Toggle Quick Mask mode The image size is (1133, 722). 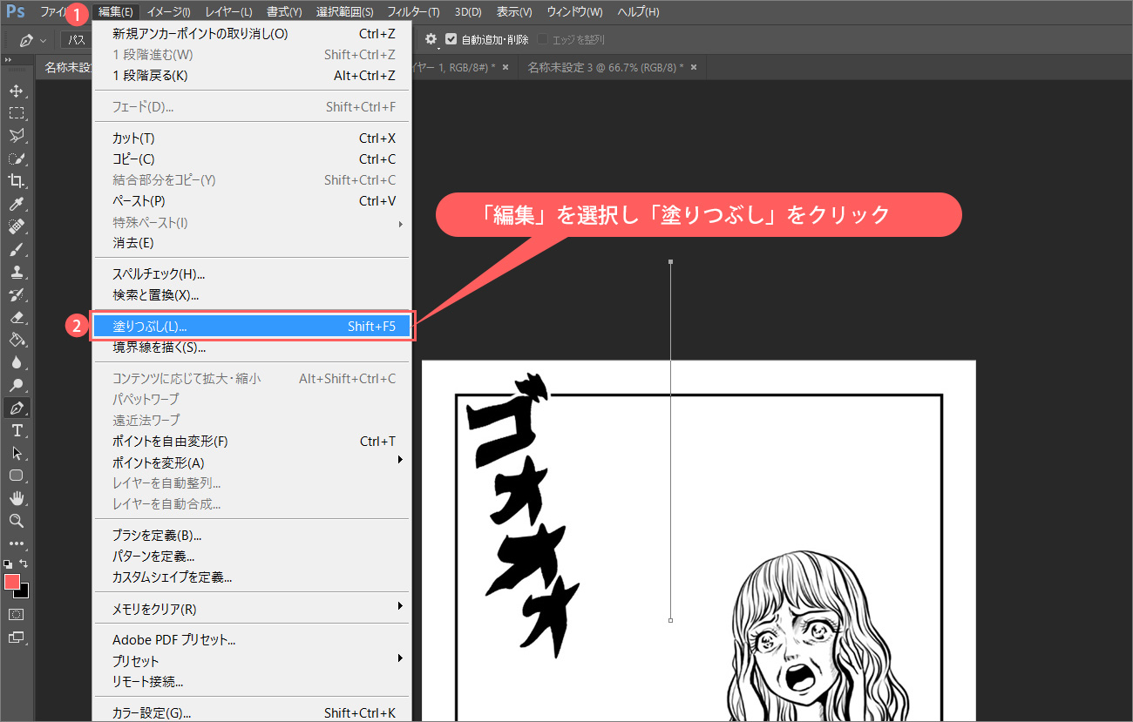[16, 614]
